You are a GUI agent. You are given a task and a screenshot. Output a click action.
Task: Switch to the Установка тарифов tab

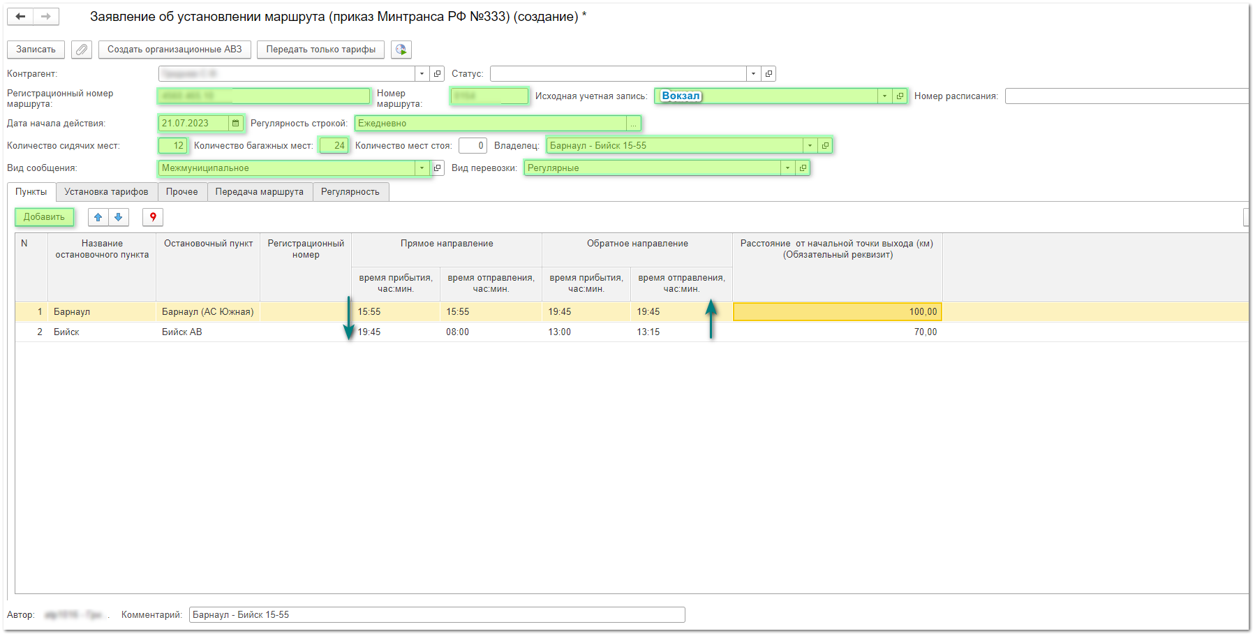click(x=106, y=192)
